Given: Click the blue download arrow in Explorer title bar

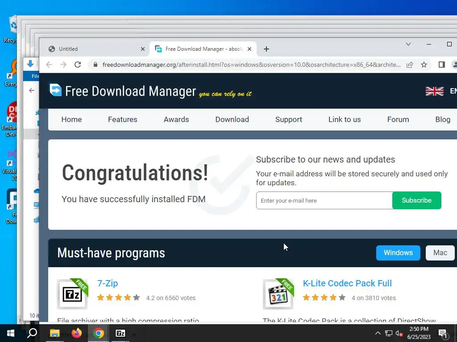Looking at the screenshot, I should point(30,63).
